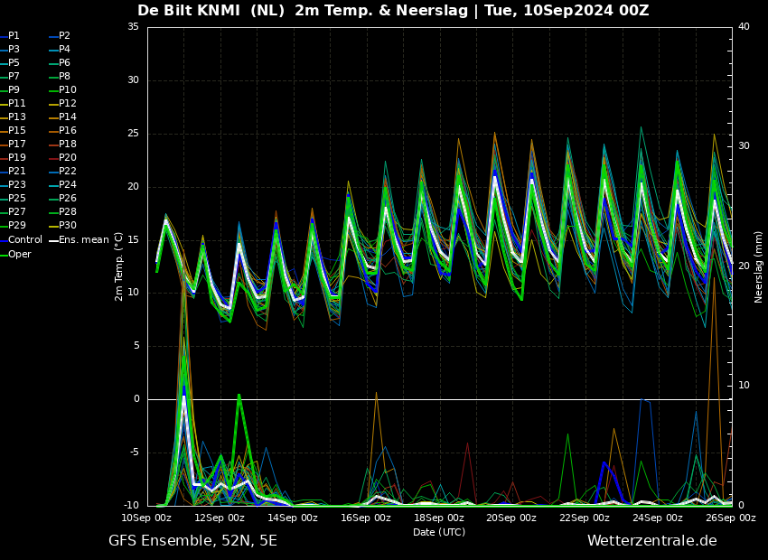The height and width of the screenshot is (560, 768).
Task: Click the Wetterzentrale.de source text
Action: [651, 541]
